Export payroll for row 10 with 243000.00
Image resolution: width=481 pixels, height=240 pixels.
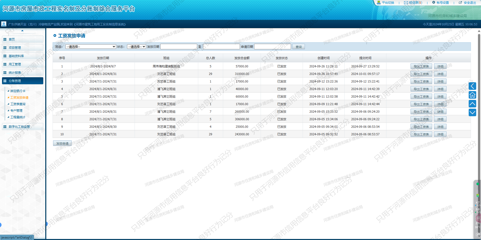[421, 134]
